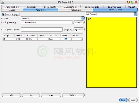139x103 pixels.
Task: Click the OffsetY column header
Action: (32, 36)
